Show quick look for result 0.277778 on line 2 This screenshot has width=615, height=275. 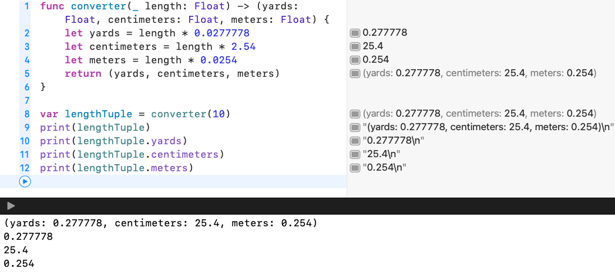(355, 33)
